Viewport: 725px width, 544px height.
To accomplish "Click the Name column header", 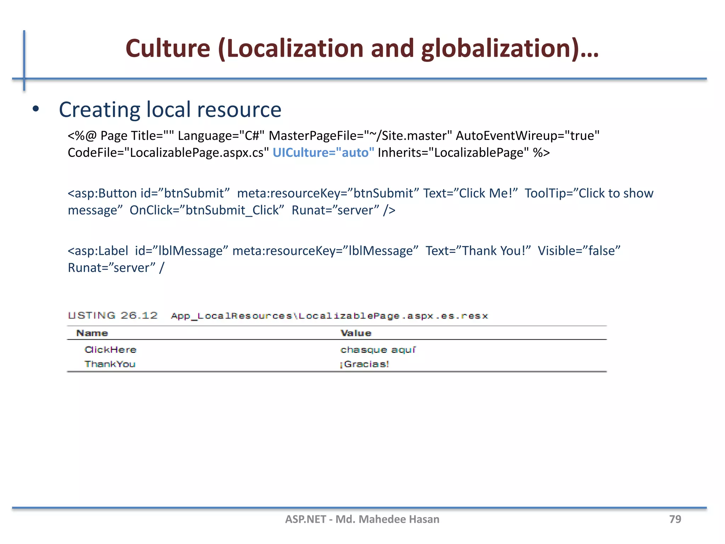I will 92,333.
